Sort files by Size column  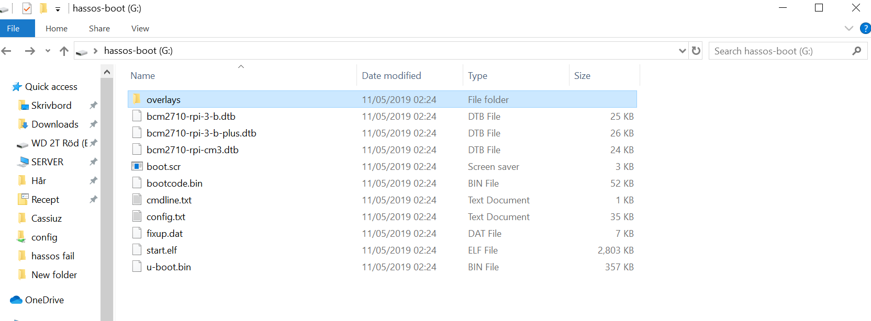582,76
